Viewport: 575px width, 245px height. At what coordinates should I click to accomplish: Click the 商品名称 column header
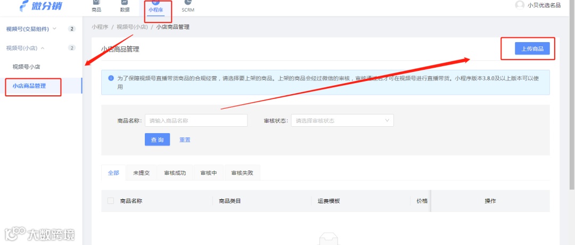pos(132,201)
